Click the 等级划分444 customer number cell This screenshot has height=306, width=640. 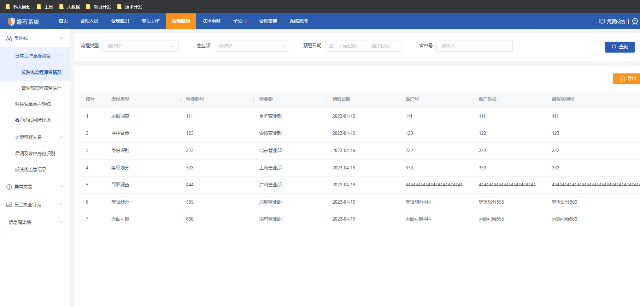[x=418, y=202]
